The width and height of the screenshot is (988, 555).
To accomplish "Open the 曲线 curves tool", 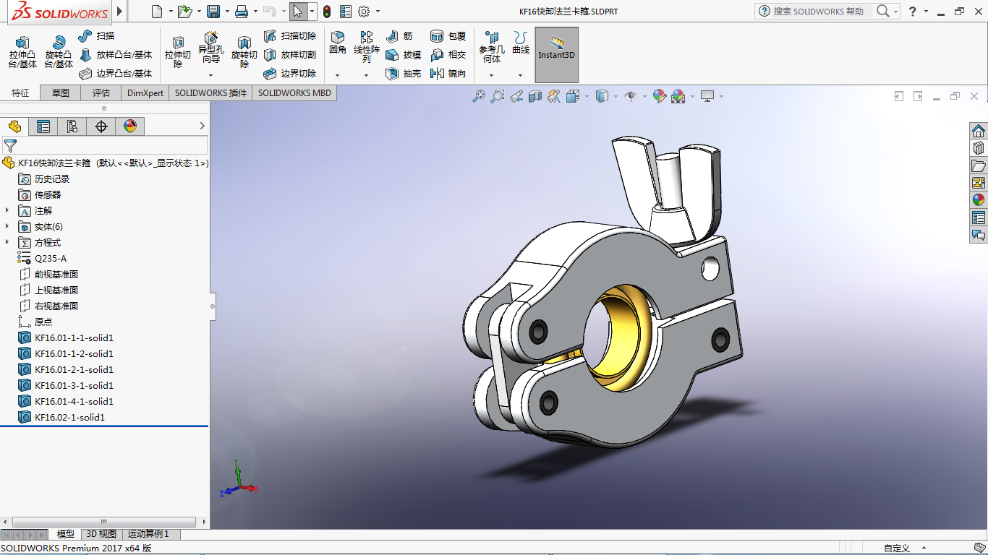I will click(521, 43).
